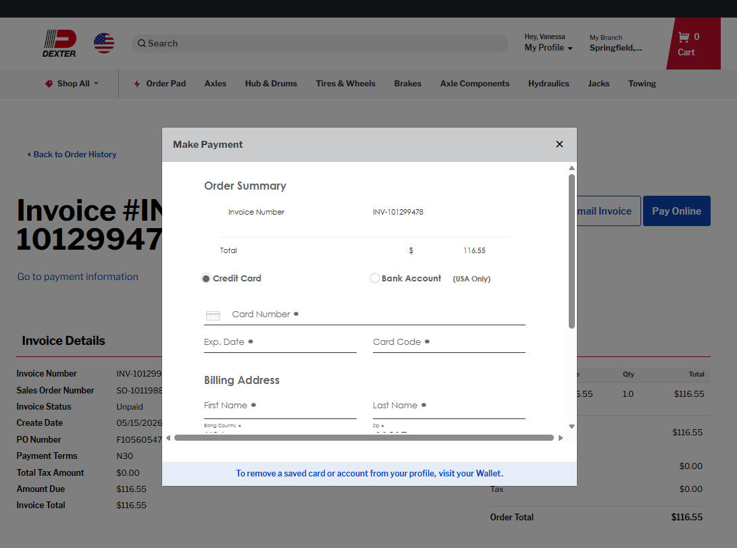The image size is (737, 548).
Task: Click the Order Pad lightning icon
Action: (x=136, y=84)
